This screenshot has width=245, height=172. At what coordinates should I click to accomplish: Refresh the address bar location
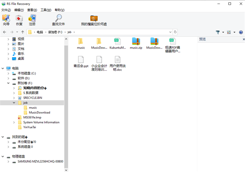coord(175,32)
